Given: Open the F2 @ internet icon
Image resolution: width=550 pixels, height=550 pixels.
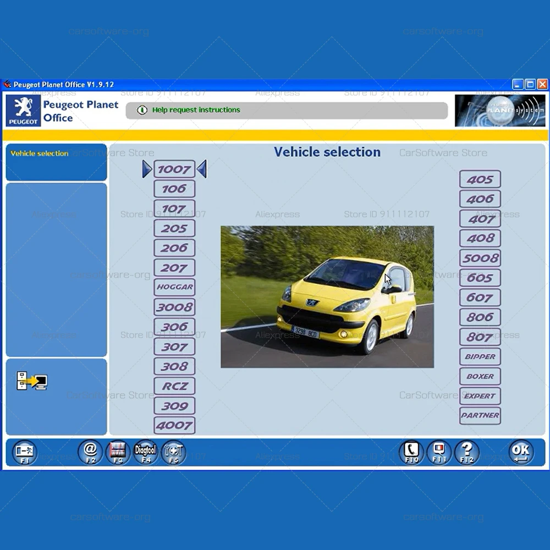Looking at the screenshot, I should [91, 453].
